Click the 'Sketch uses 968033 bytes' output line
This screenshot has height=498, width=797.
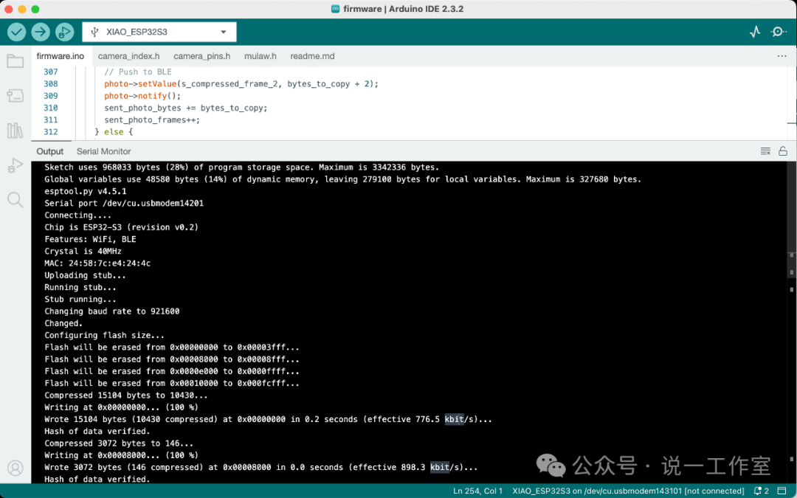click(241, 167)
